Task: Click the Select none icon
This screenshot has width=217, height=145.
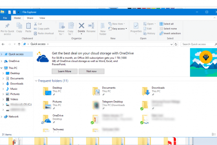Action: 161,29
